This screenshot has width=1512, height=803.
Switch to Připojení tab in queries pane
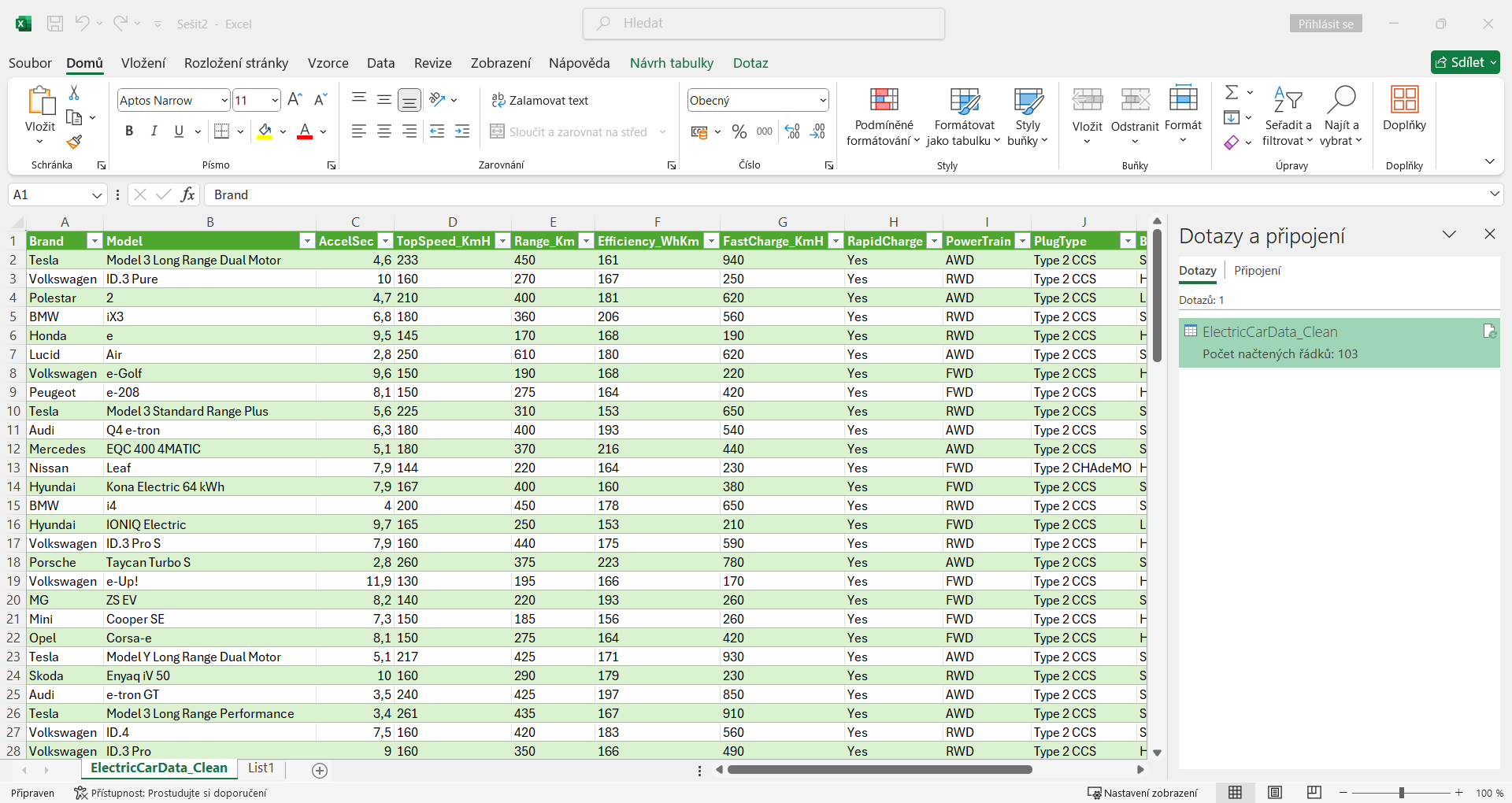tap(1257, 271)
